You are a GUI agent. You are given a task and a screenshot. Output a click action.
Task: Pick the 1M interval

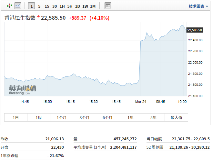pyautogui.click(x=93, y=6)
